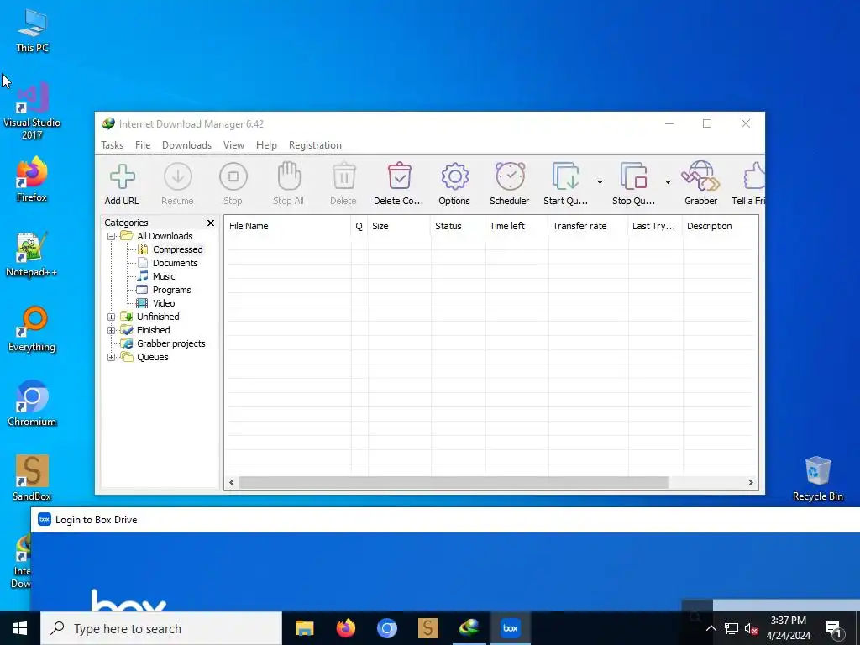Select the Recycle Bin desktop icon
860x645 pixels.
tap(818, 478)
